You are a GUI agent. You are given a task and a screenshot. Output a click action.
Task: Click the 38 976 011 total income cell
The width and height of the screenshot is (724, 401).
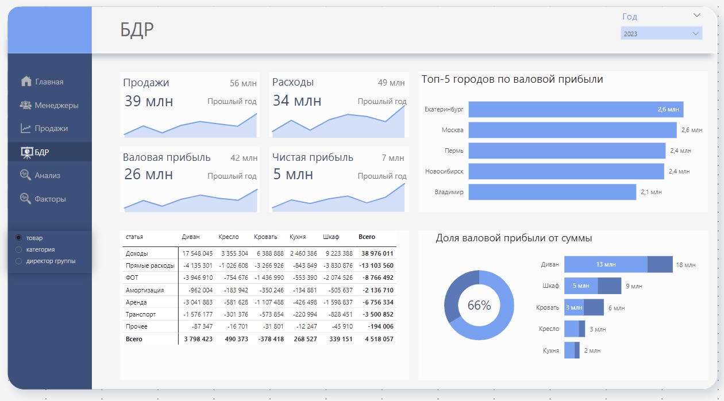tap(378, 253)
